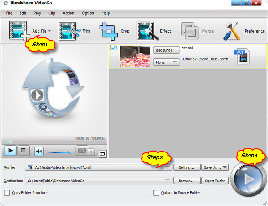
Task: Mute audio with the speaker button
Action: (39, 151)
